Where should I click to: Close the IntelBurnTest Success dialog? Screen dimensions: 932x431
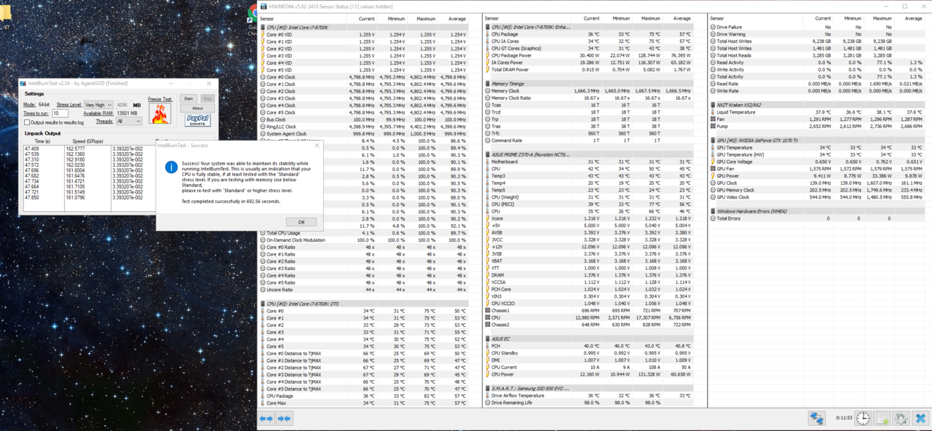click(x=317, y=146)
